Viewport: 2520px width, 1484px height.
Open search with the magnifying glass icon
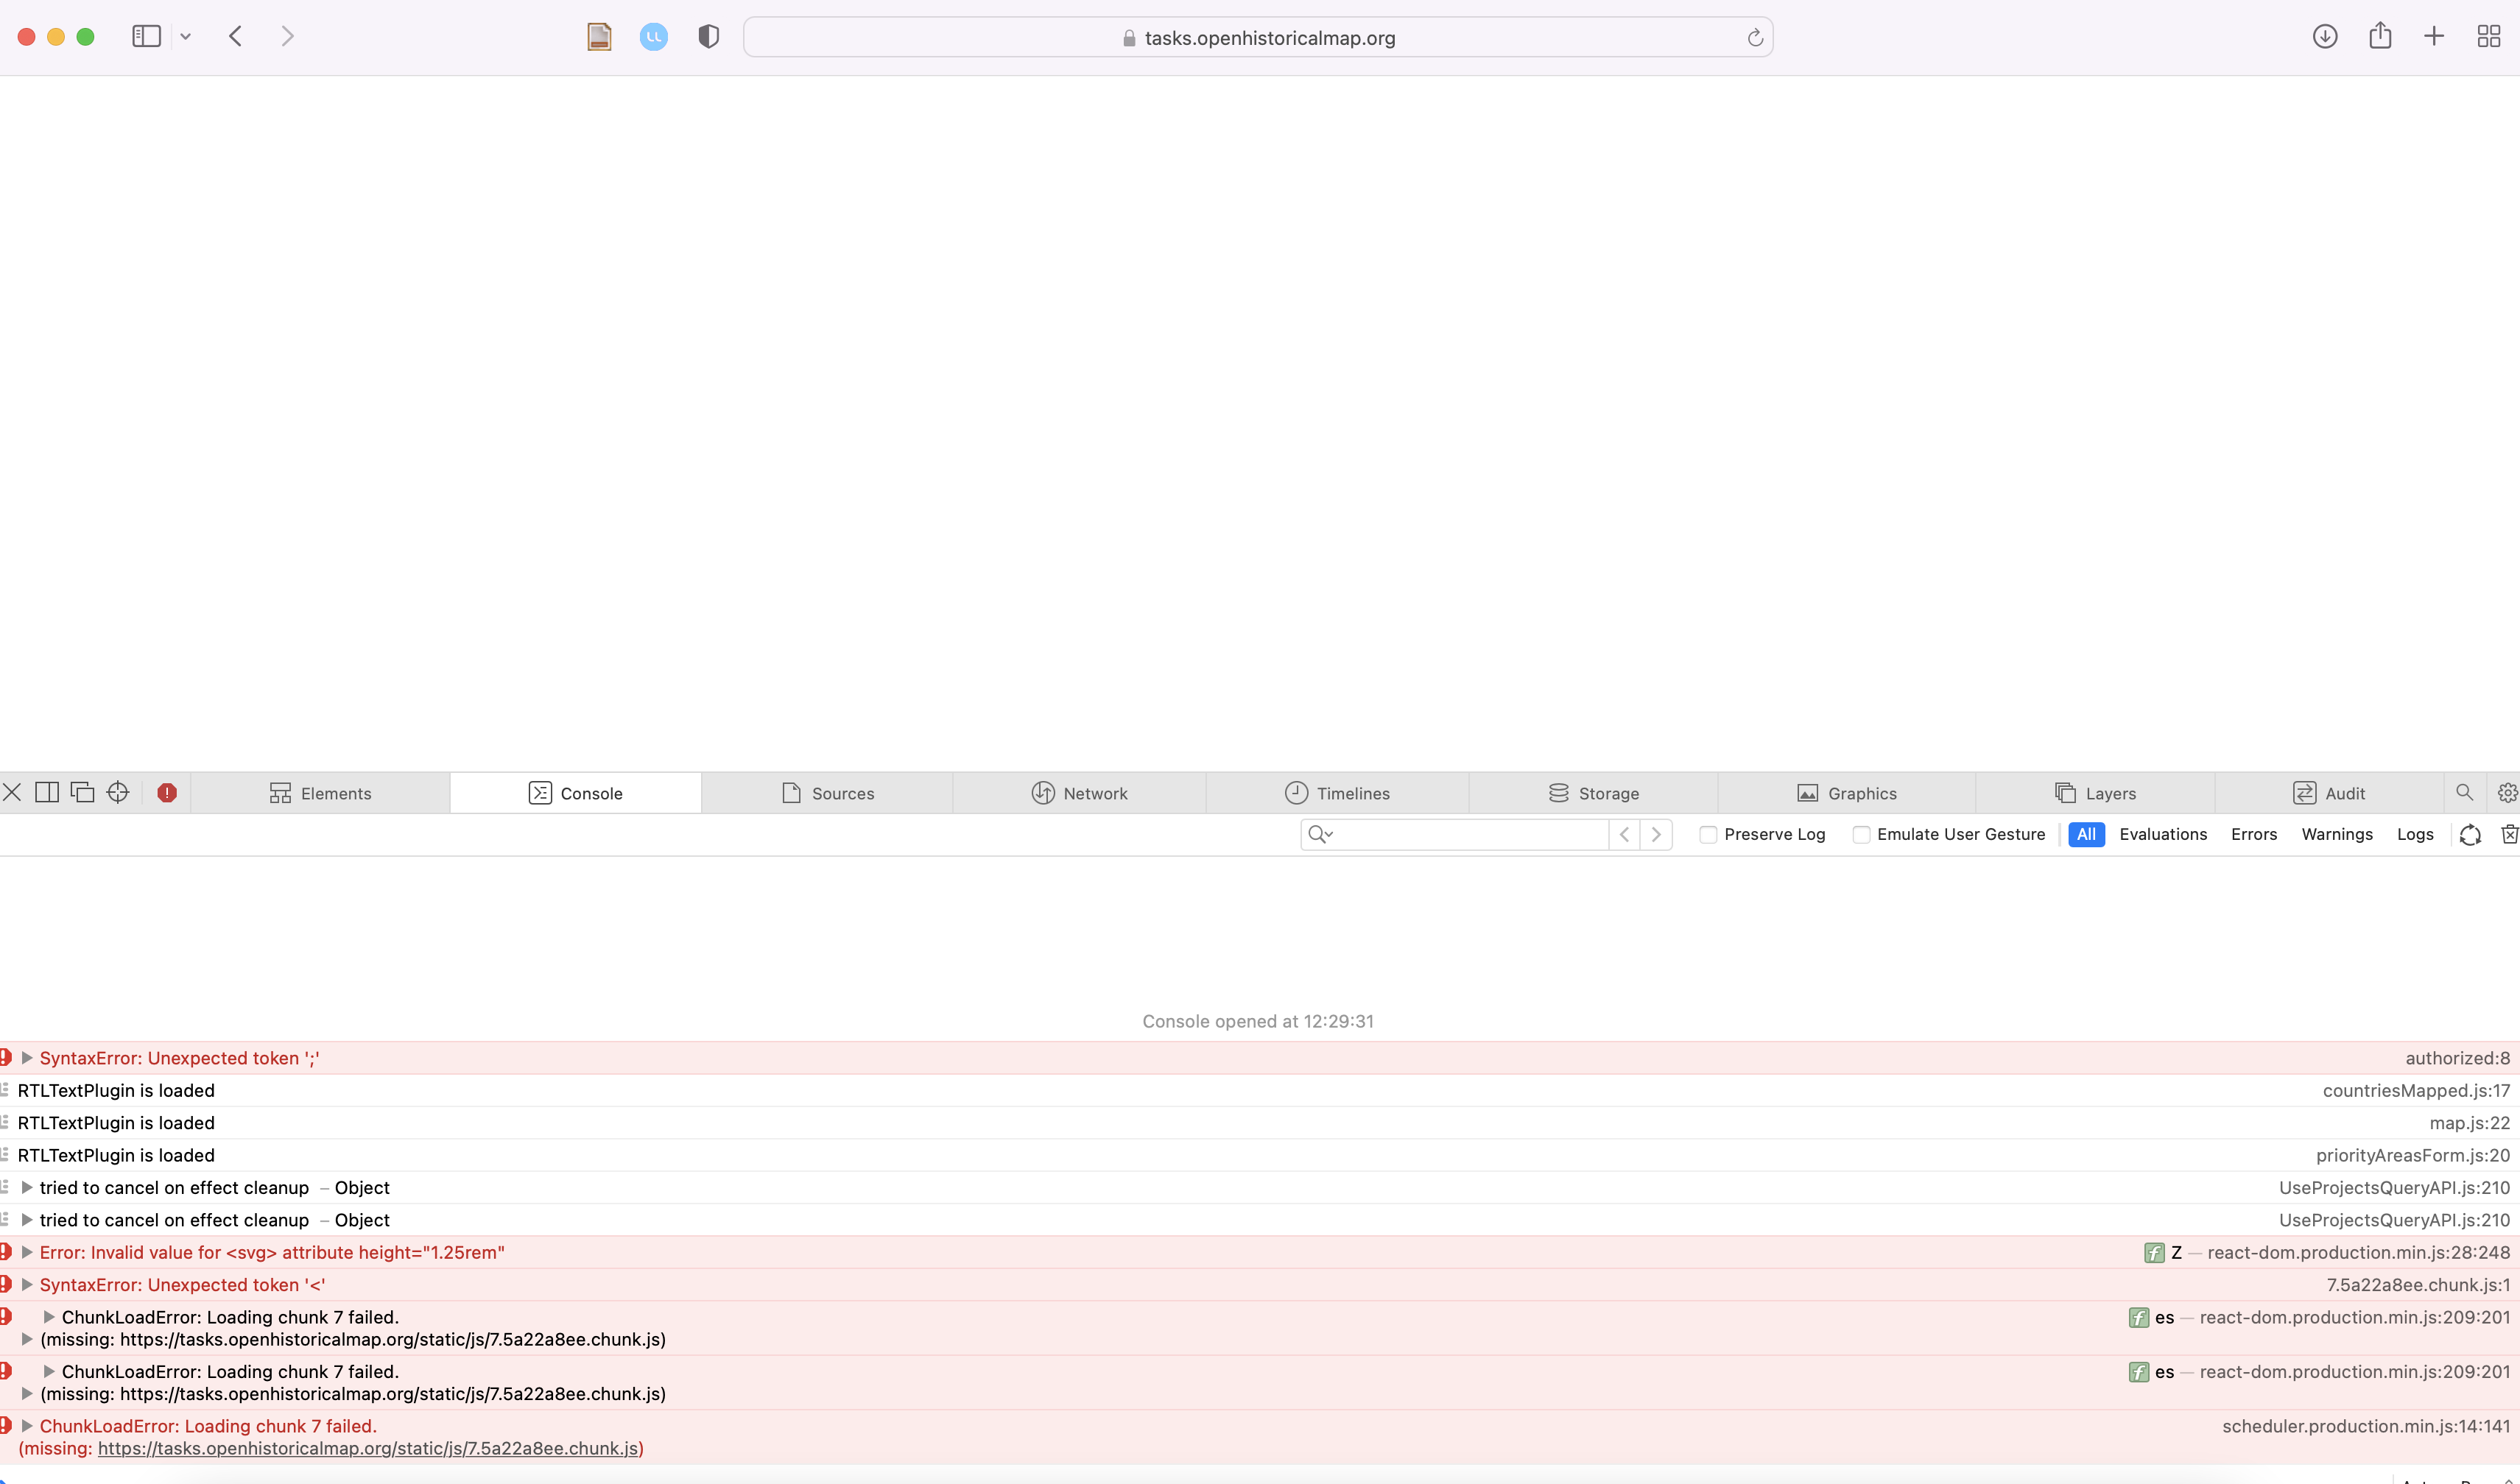click(2464, 792)
